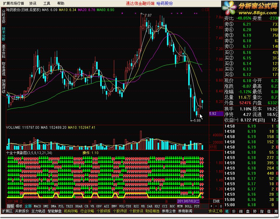The height and width of the screenshot is (219, 280).
Task: Click the minus zoom button beside PSY
Action: pos(216,206)
